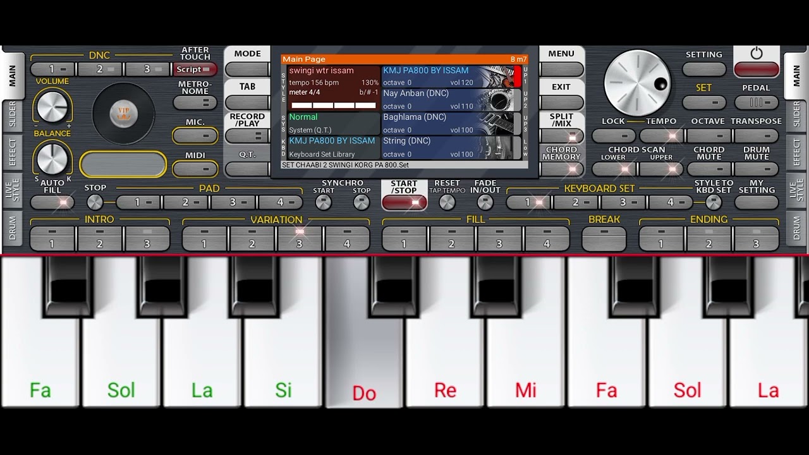
Task: Click the TAB button
Action: (x=247, y=102)
